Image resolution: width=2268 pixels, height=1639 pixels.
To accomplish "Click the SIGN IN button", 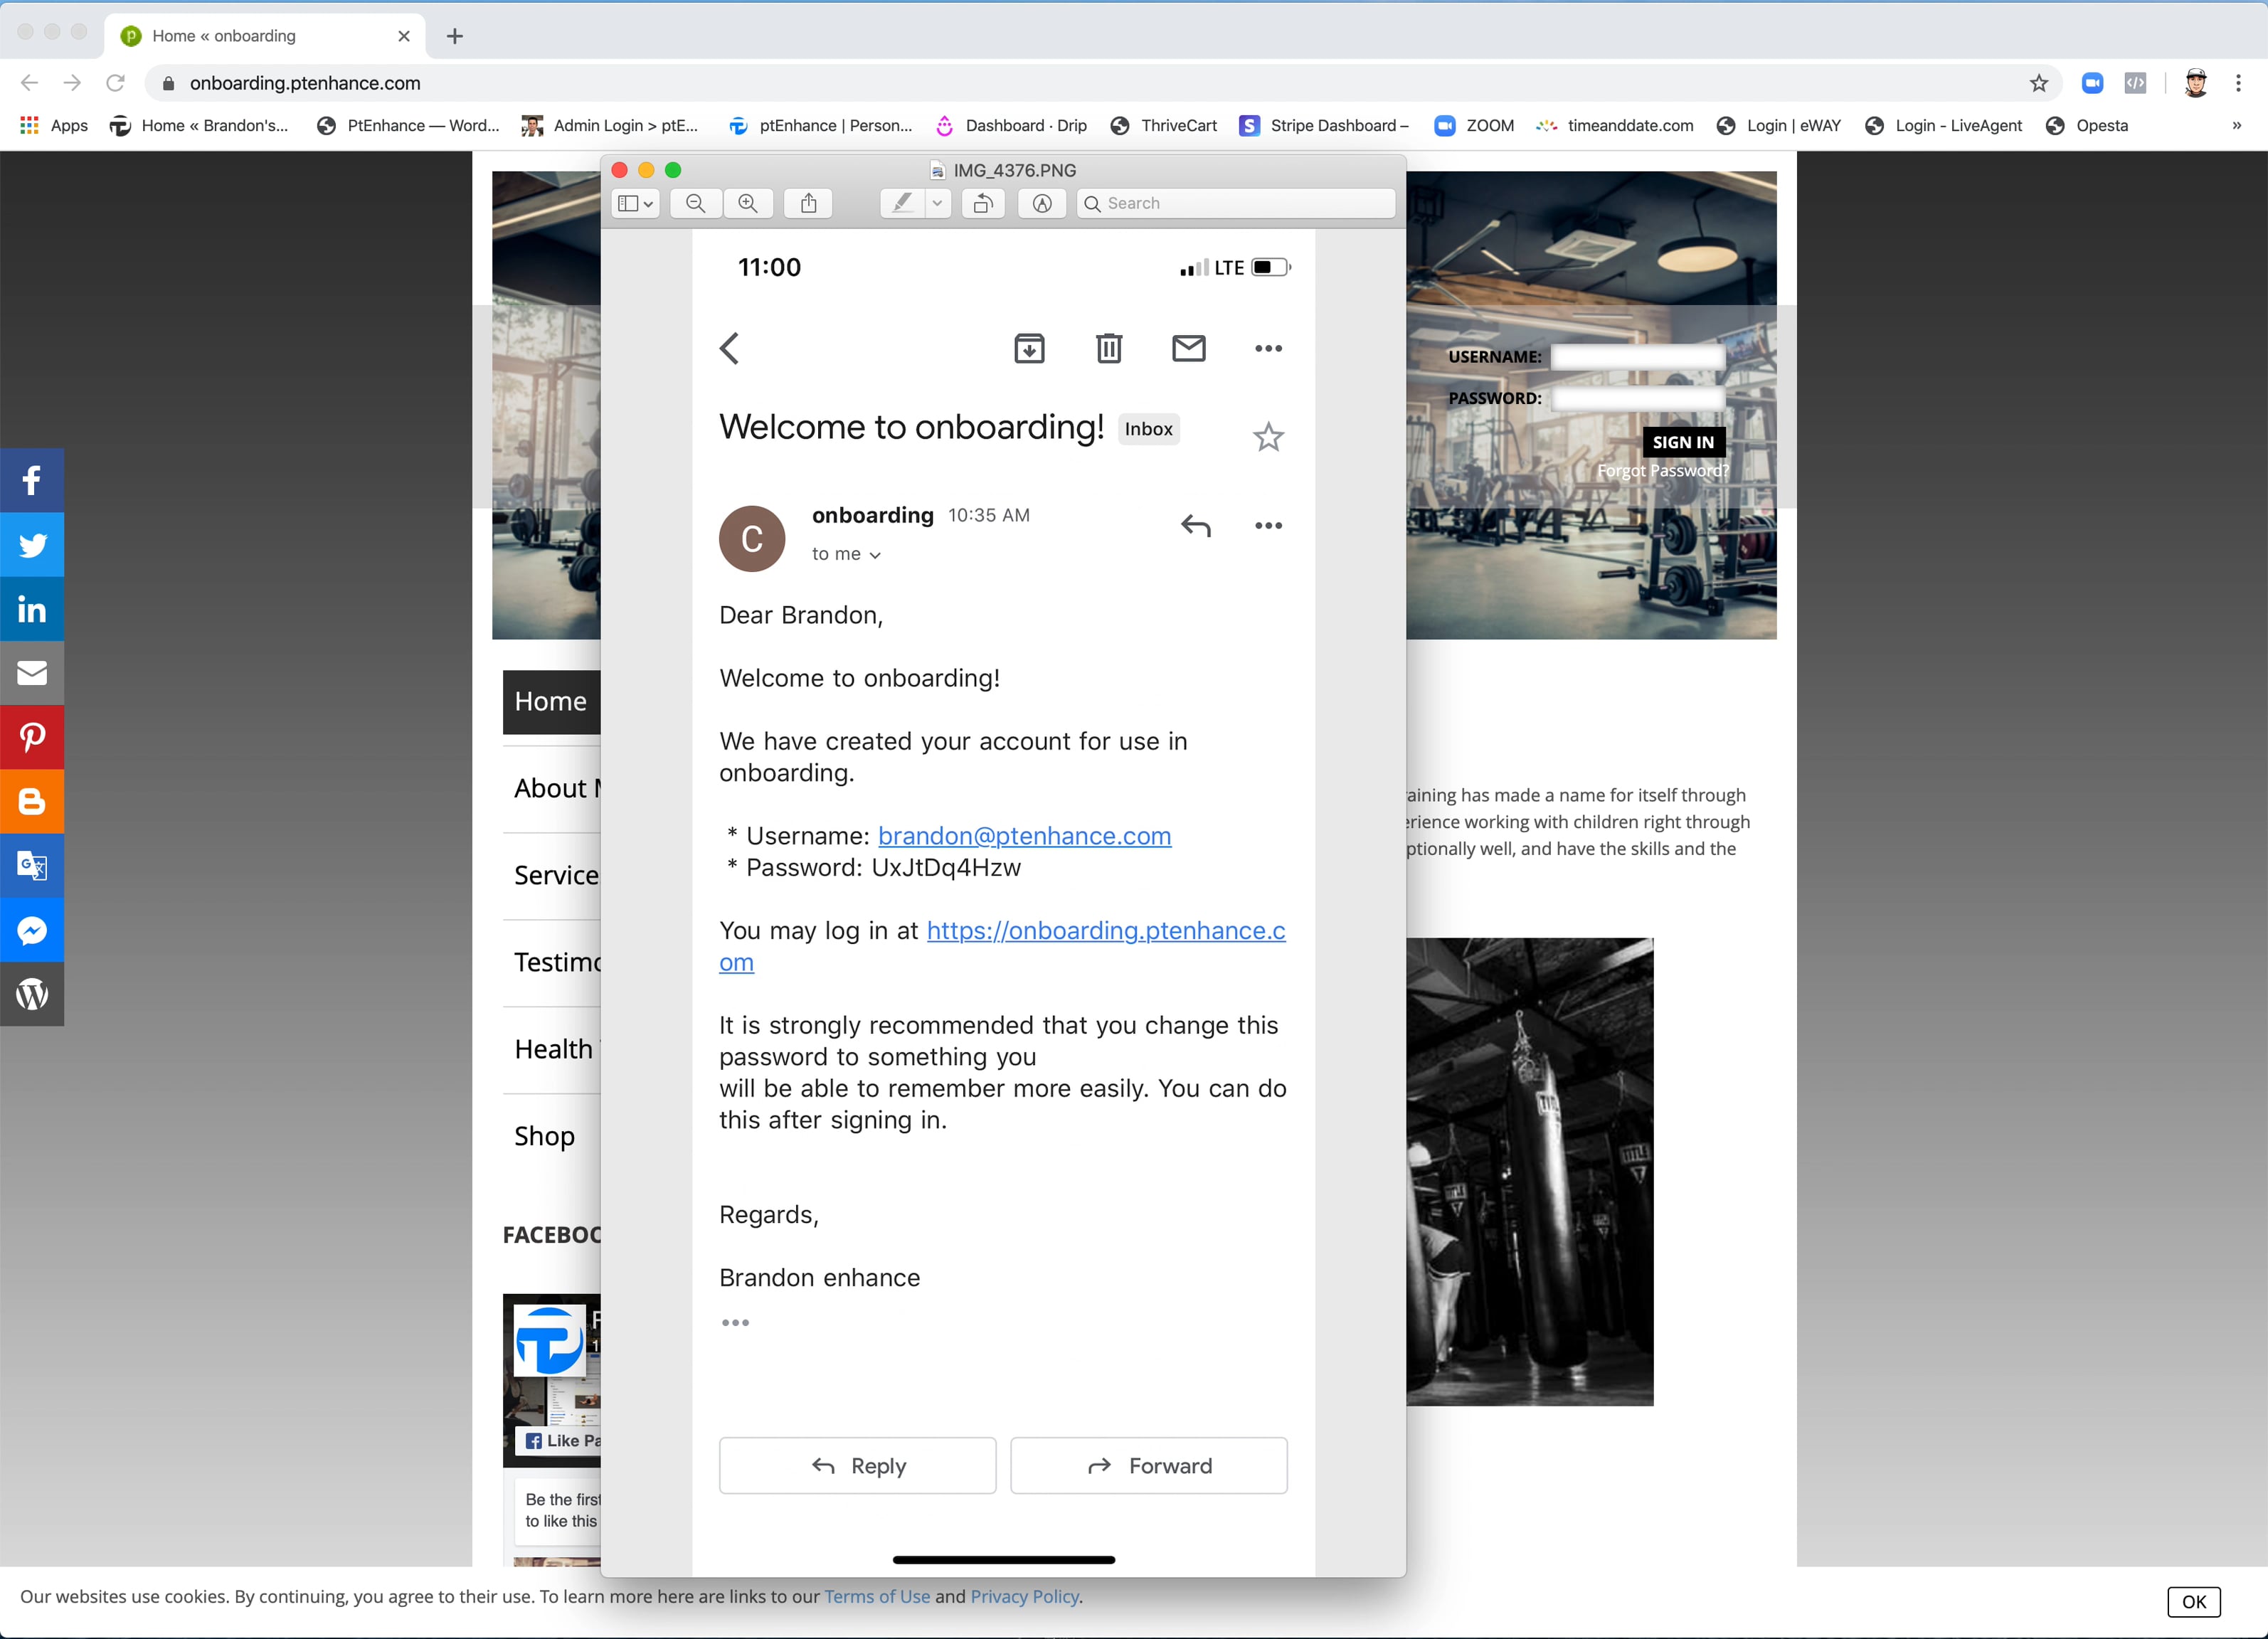I will [1683, 442].
